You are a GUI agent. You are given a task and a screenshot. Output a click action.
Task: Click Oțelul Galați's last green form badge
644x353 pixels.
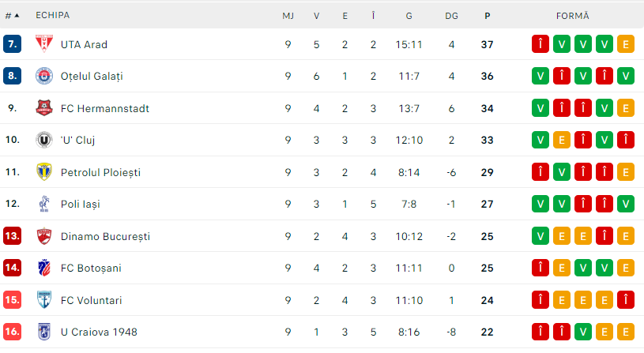626,77
